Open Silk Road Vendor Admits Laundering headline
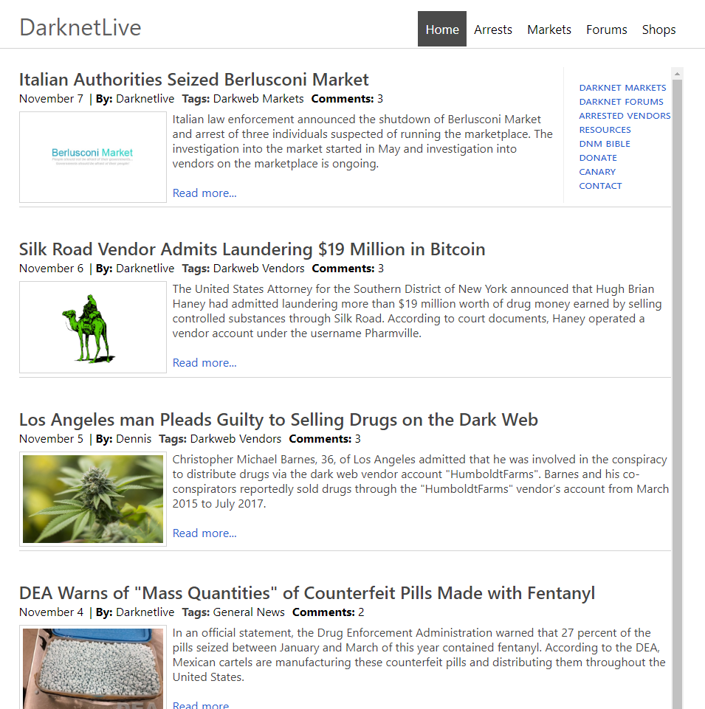This screenshot has height=709, width=705. pos(252,249)
